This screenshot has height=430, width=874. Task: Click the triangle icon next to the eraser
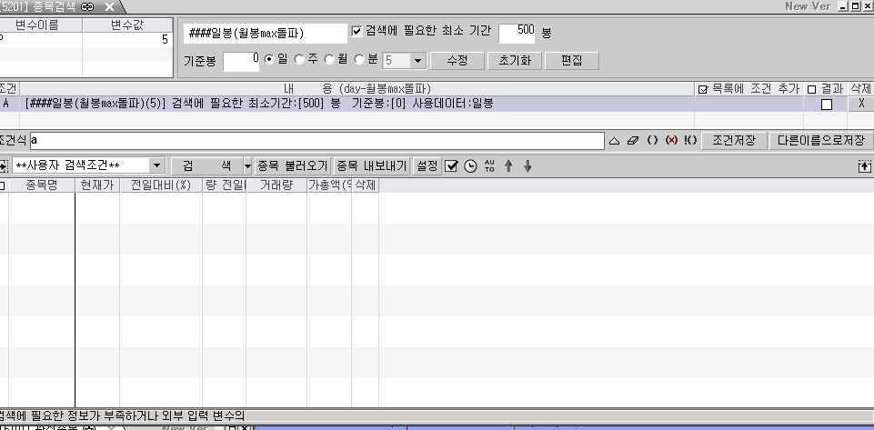coord(614,142)
